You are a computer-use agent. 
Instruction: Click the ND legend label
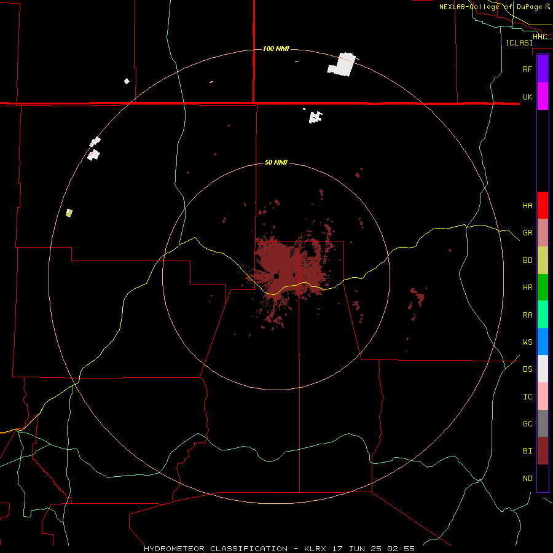click(x=527, y=479)
